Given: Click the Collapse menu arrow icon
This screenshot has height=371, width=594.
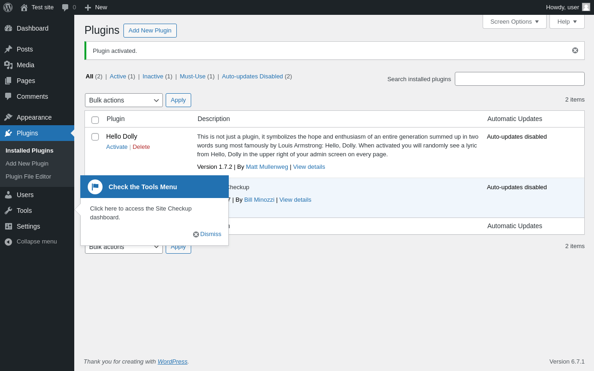Looking at the screenshot, I should point(8,242).
